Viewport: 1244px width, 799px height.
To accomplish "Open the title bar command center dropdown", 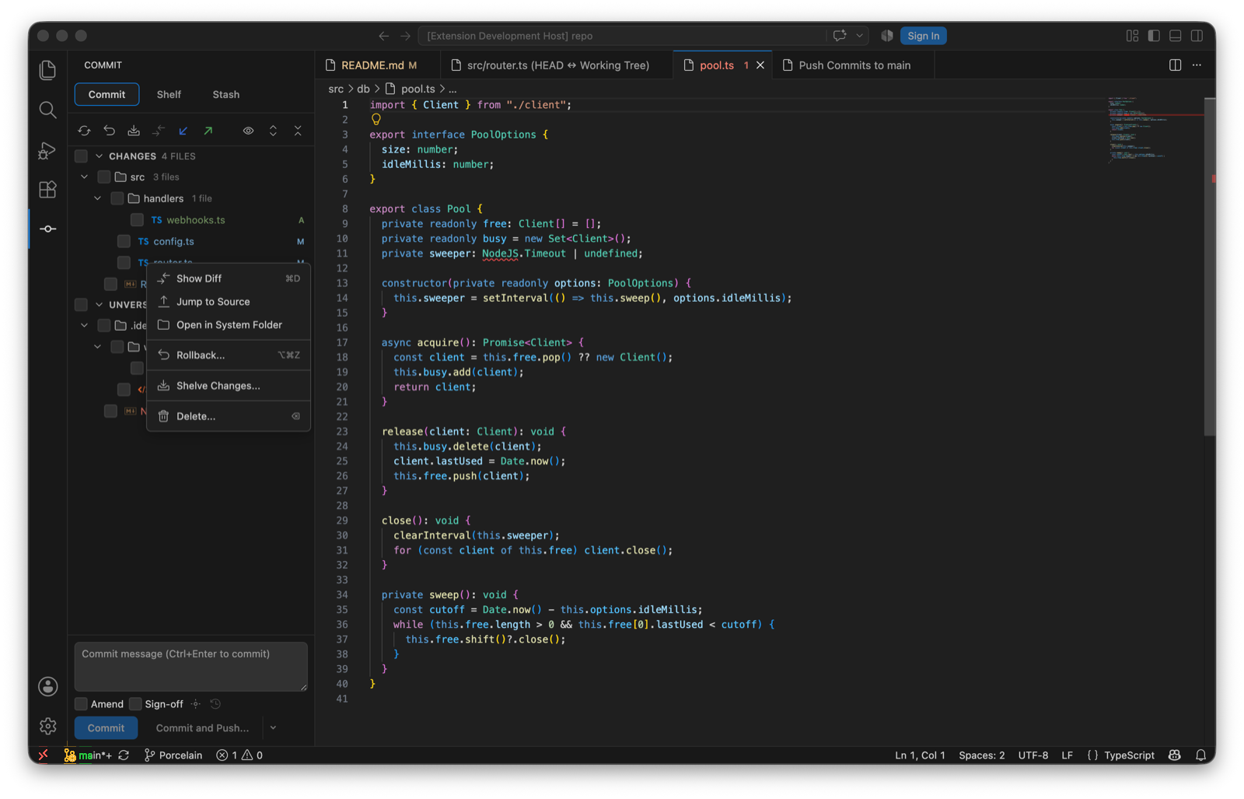I will tap(859, 36).
